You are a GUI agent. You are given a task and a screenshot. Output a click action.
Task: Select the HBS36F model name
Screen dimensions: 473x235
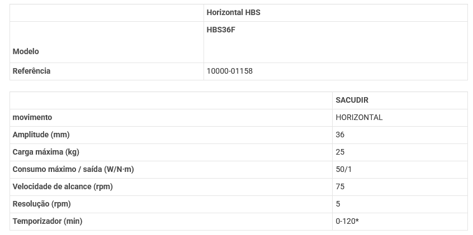(x=221, y=30)
